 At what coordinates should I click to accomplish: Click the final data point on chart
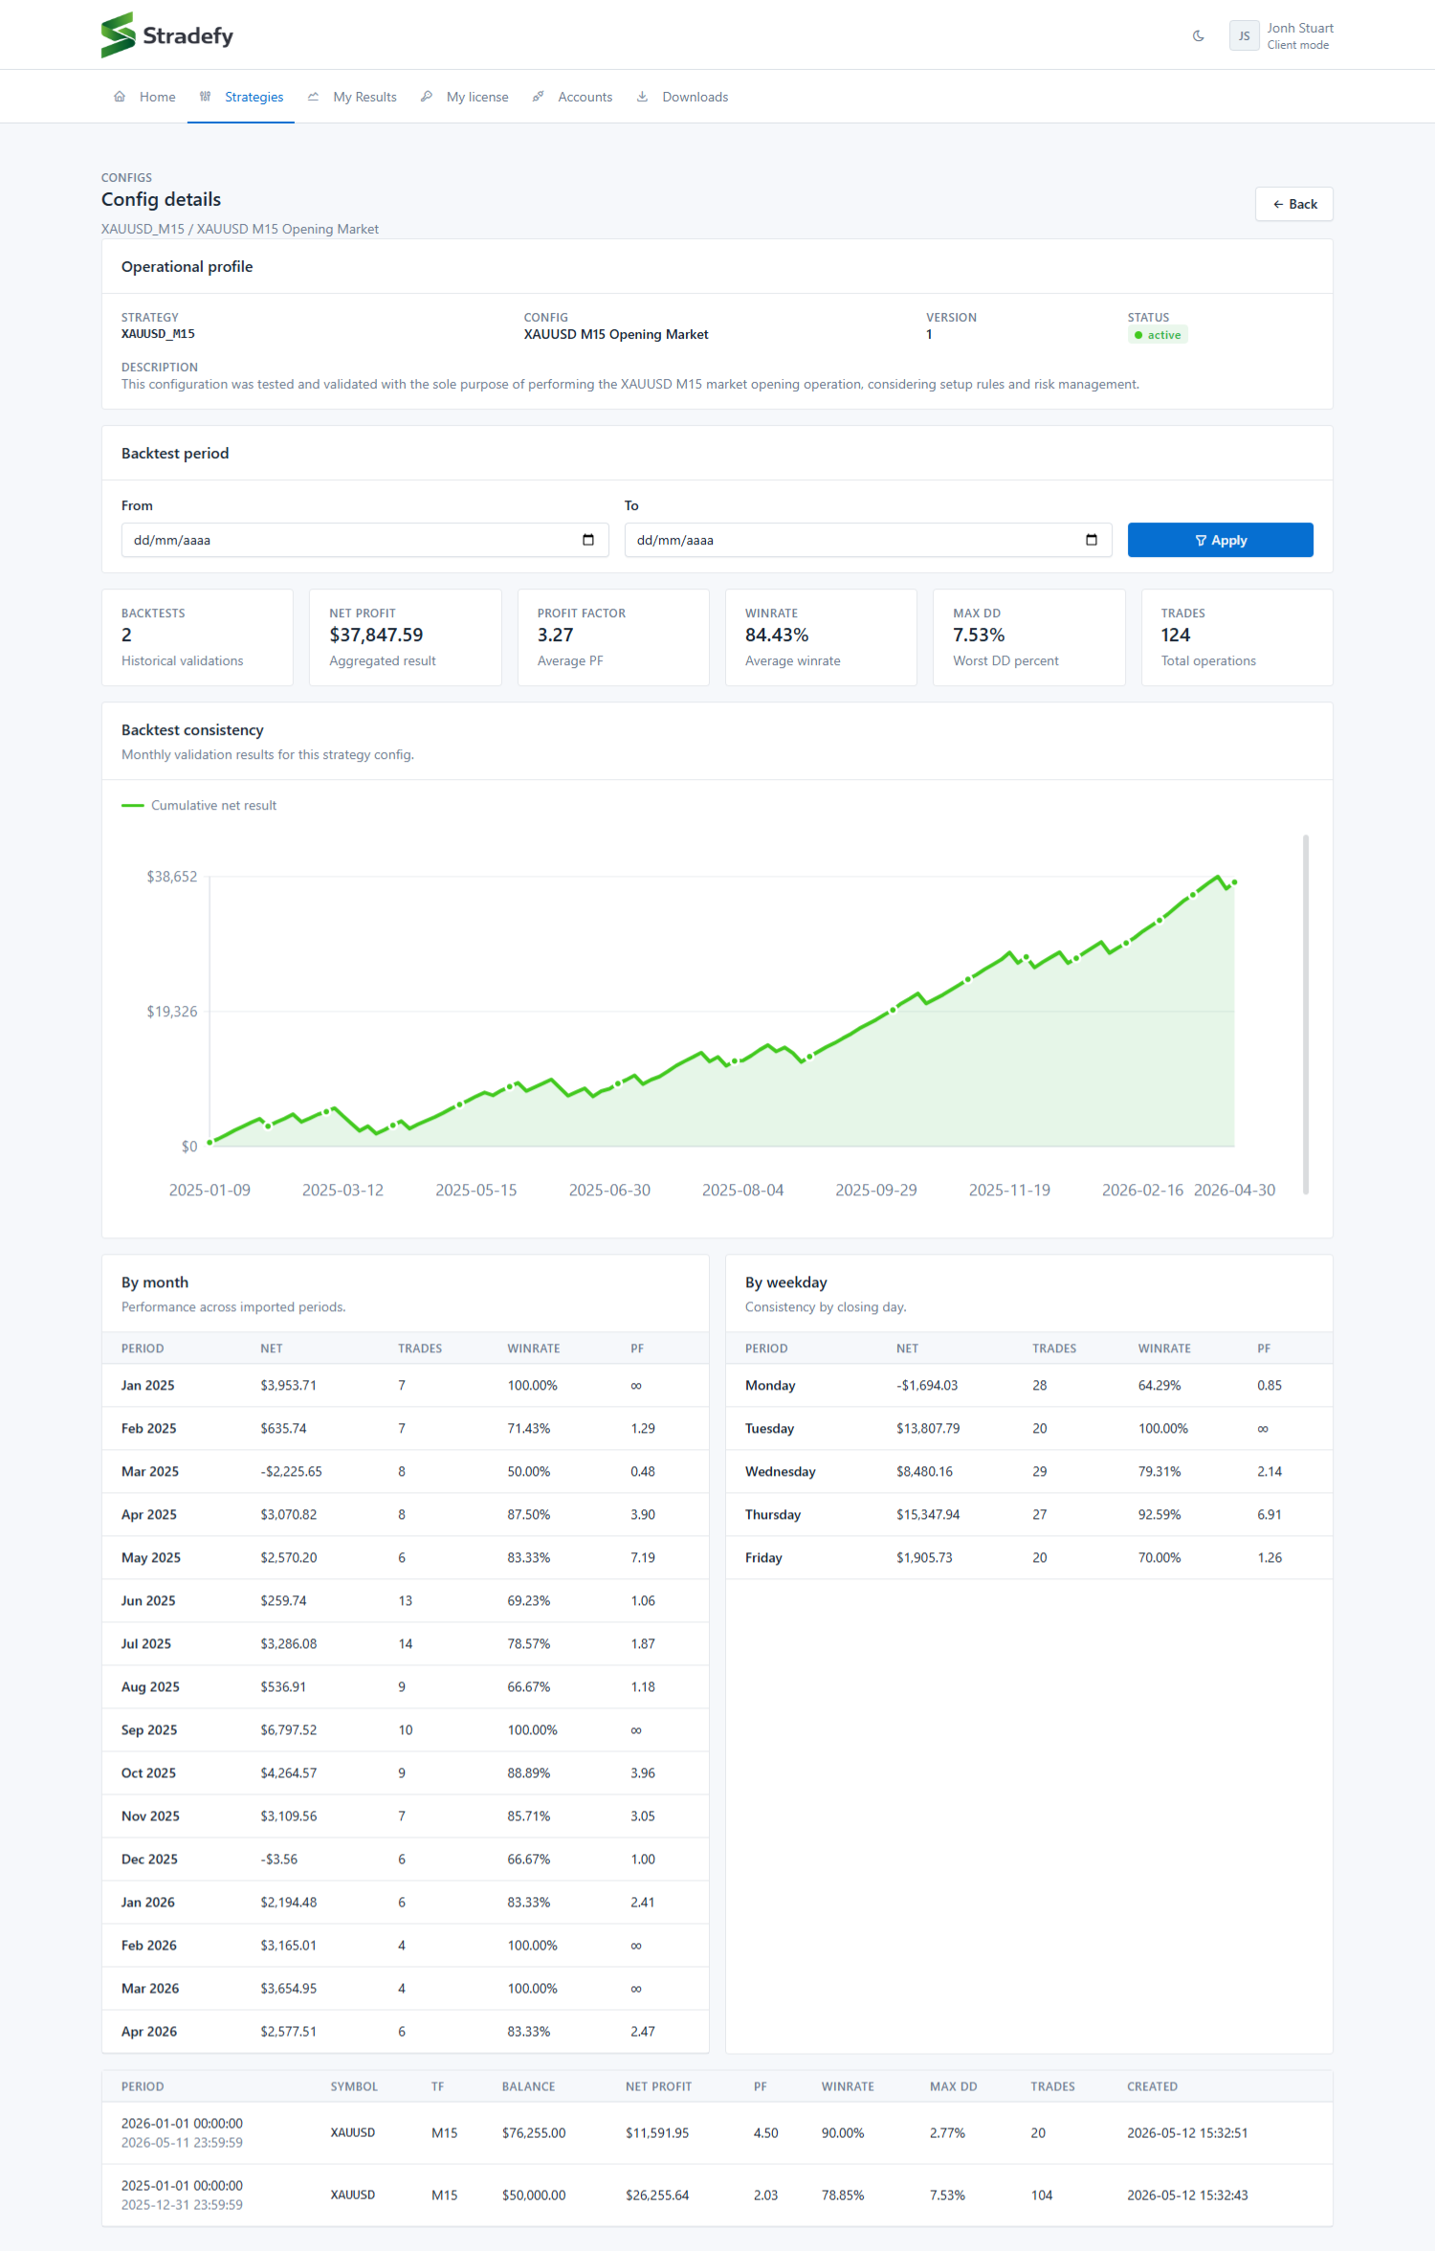(1235, 881)
